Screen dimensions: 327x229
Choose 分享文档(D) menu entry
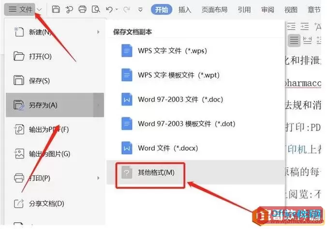tap(55, 203)
